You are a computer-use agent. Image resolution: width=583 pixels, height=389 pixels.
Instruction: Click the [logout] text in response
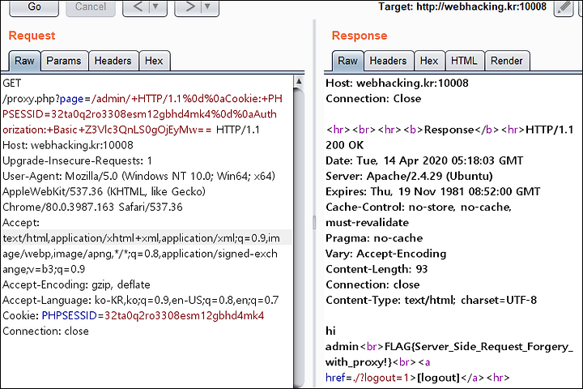tap(439, 378)
